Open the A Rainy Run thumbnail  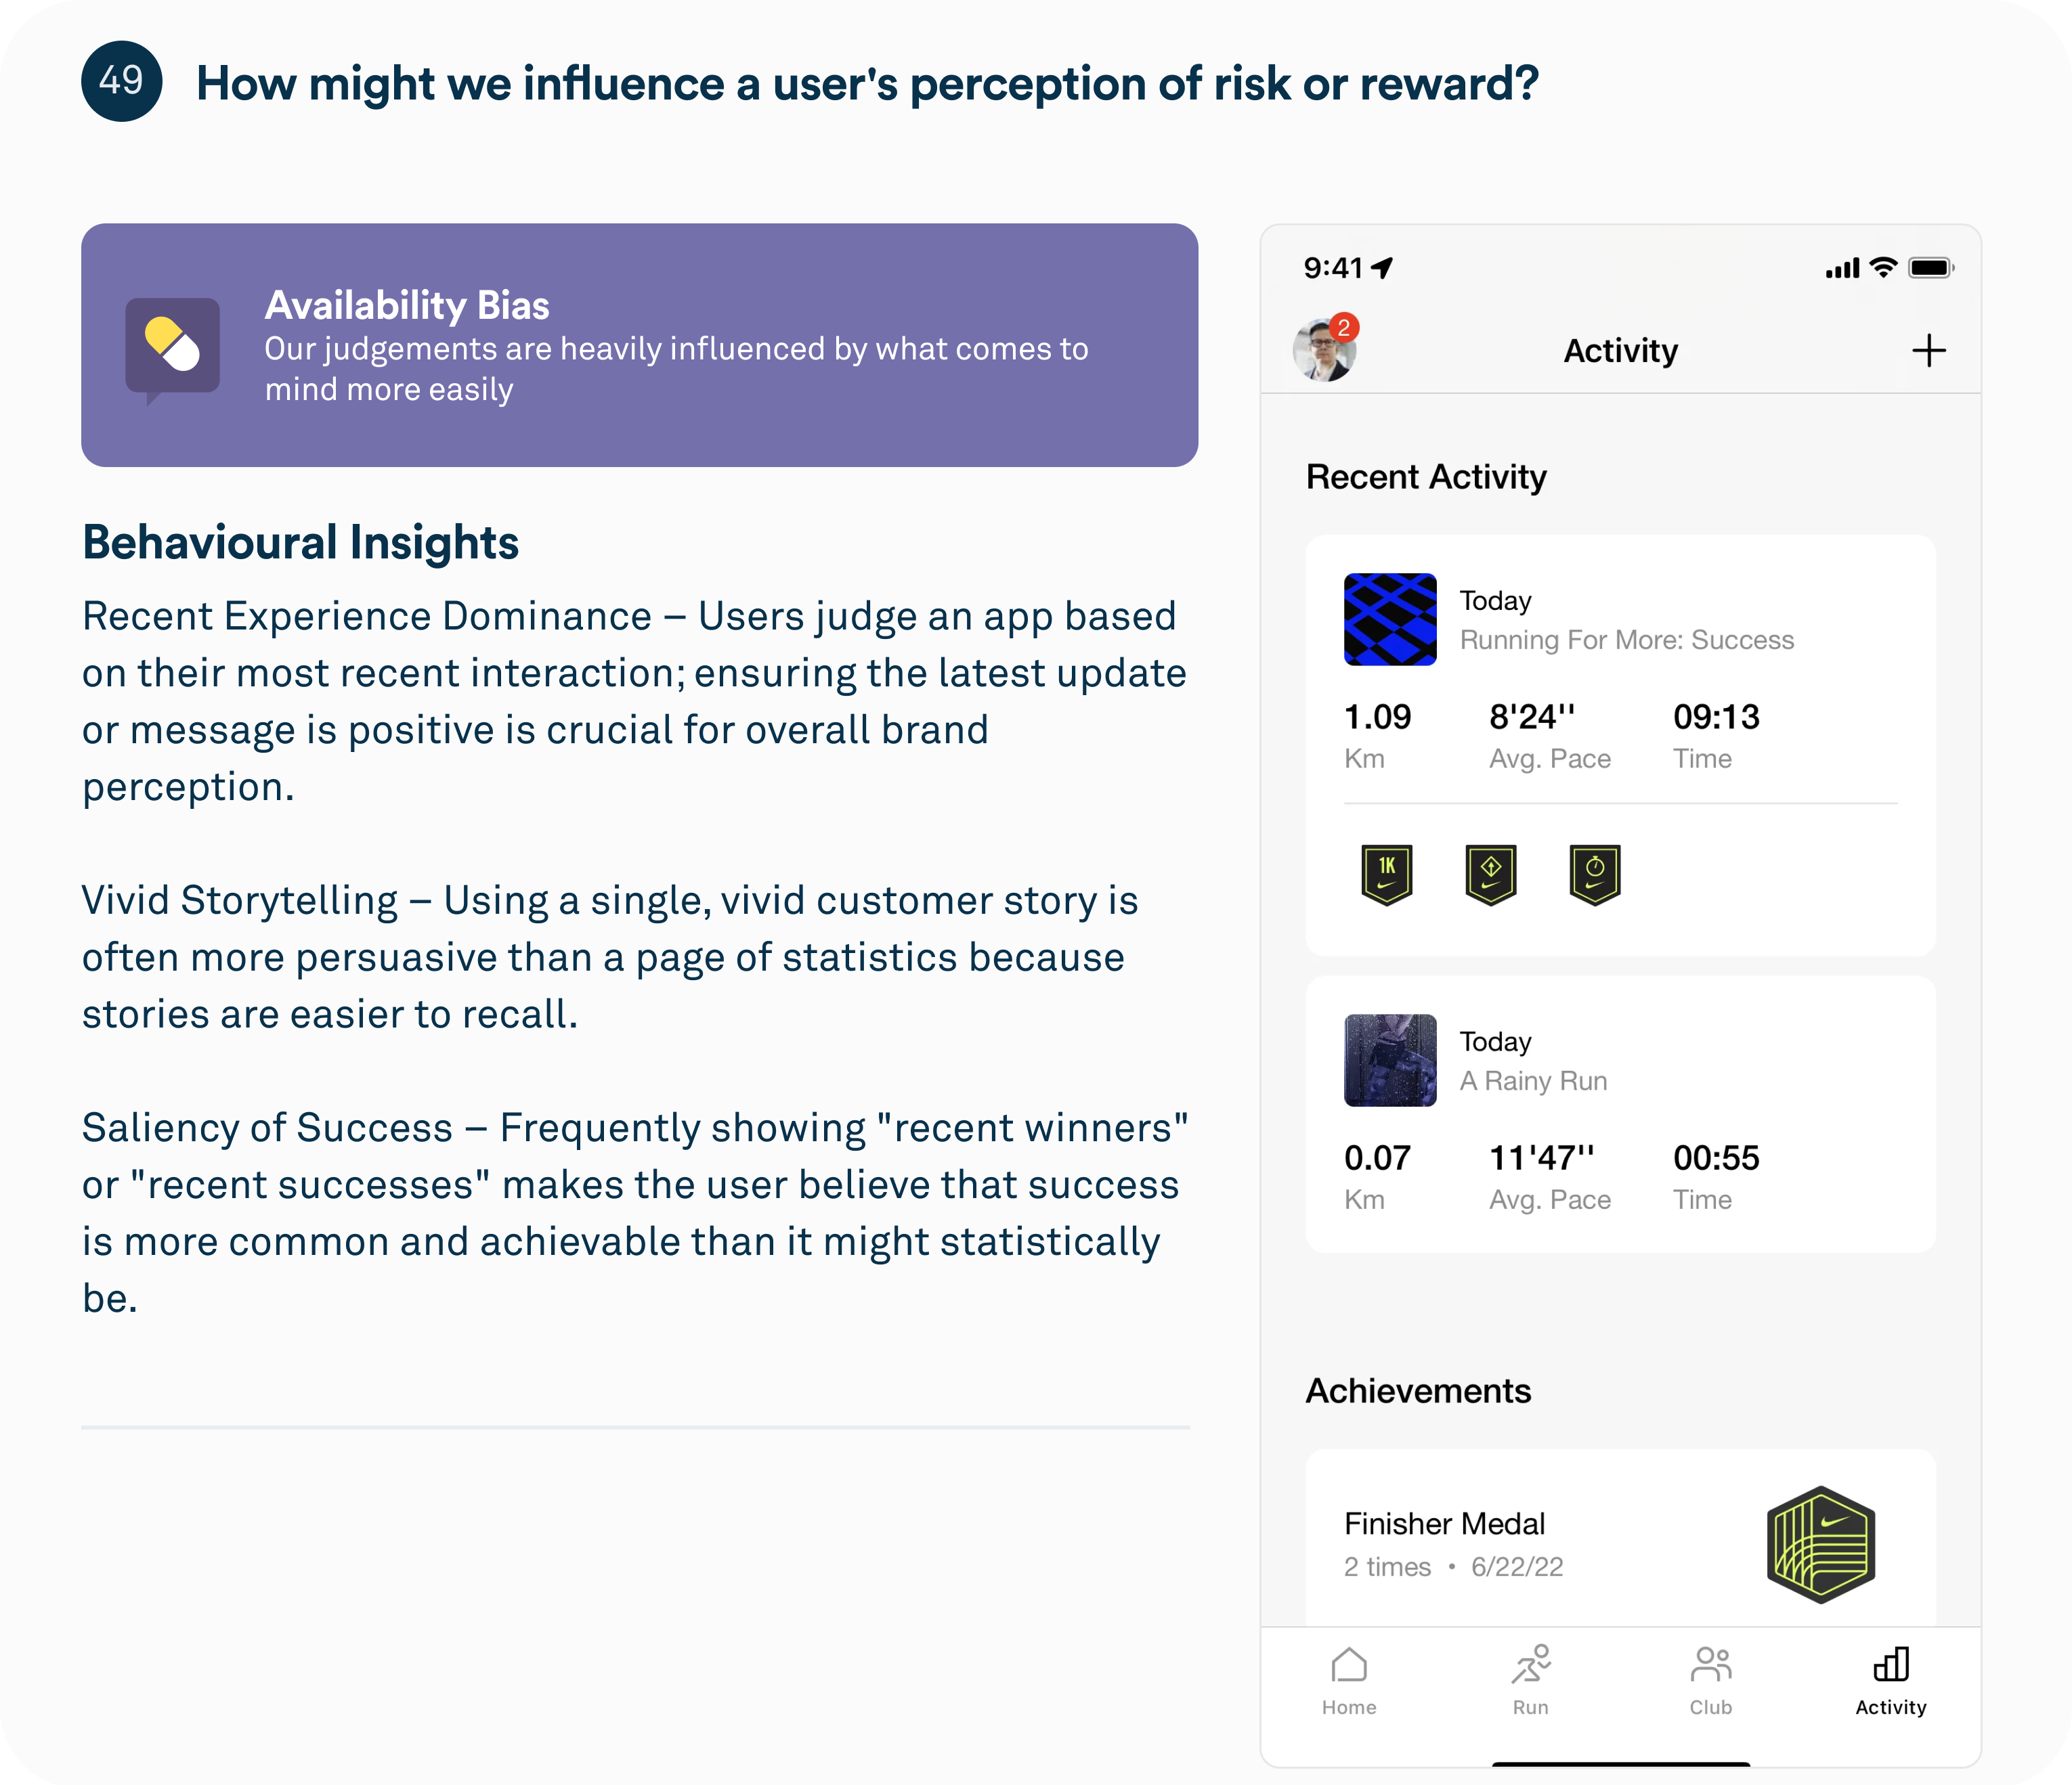coord(1390,1061)
